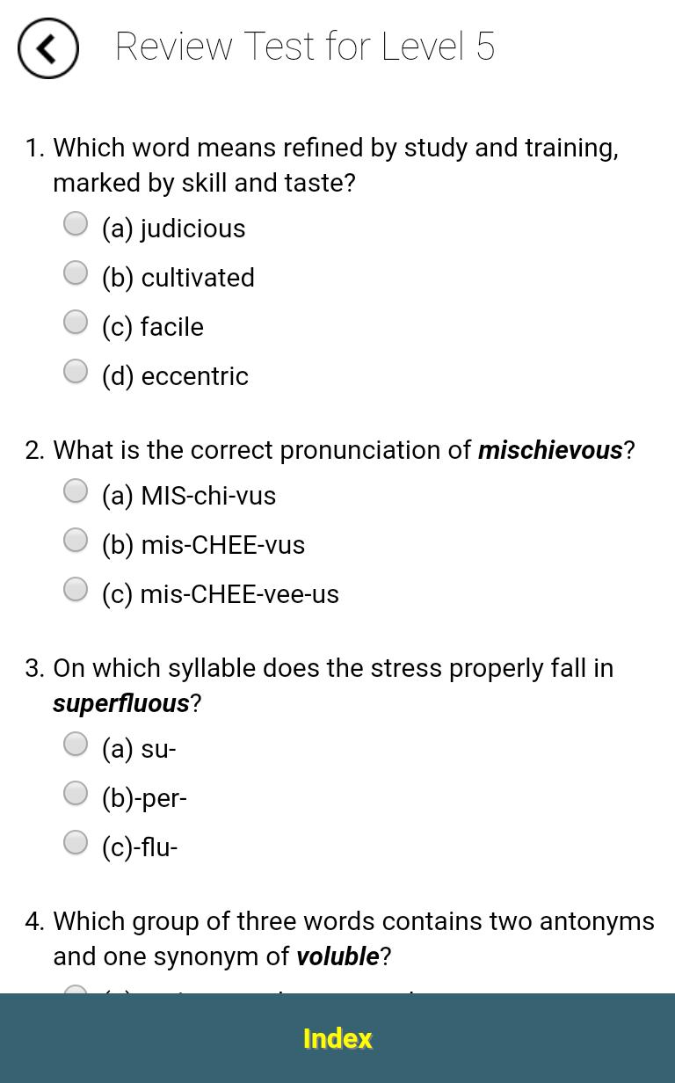Click the label text '(a) MIS-chi-vus'
This screenshot has height=1083, width=675.
point(189,496)
